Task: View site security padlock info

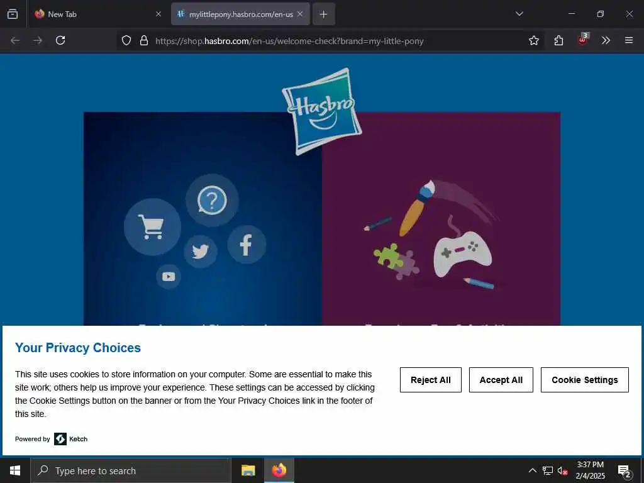Action: point(144,40)
